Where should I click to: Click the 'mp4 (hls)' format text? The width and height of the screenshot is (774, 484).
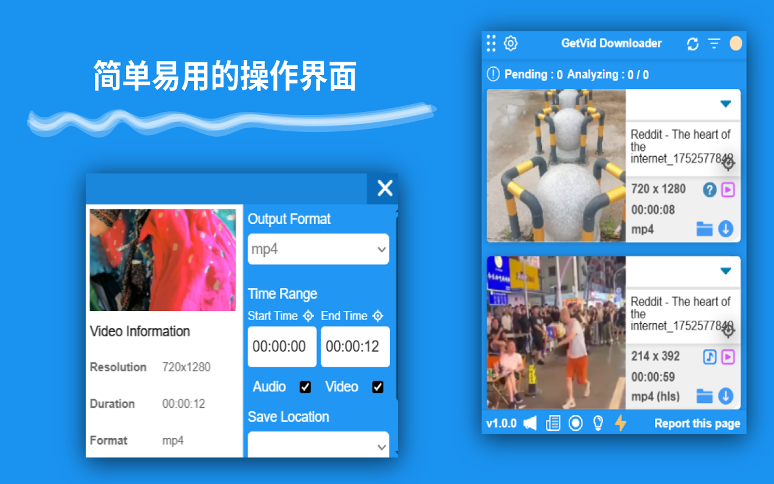[655, 397]
